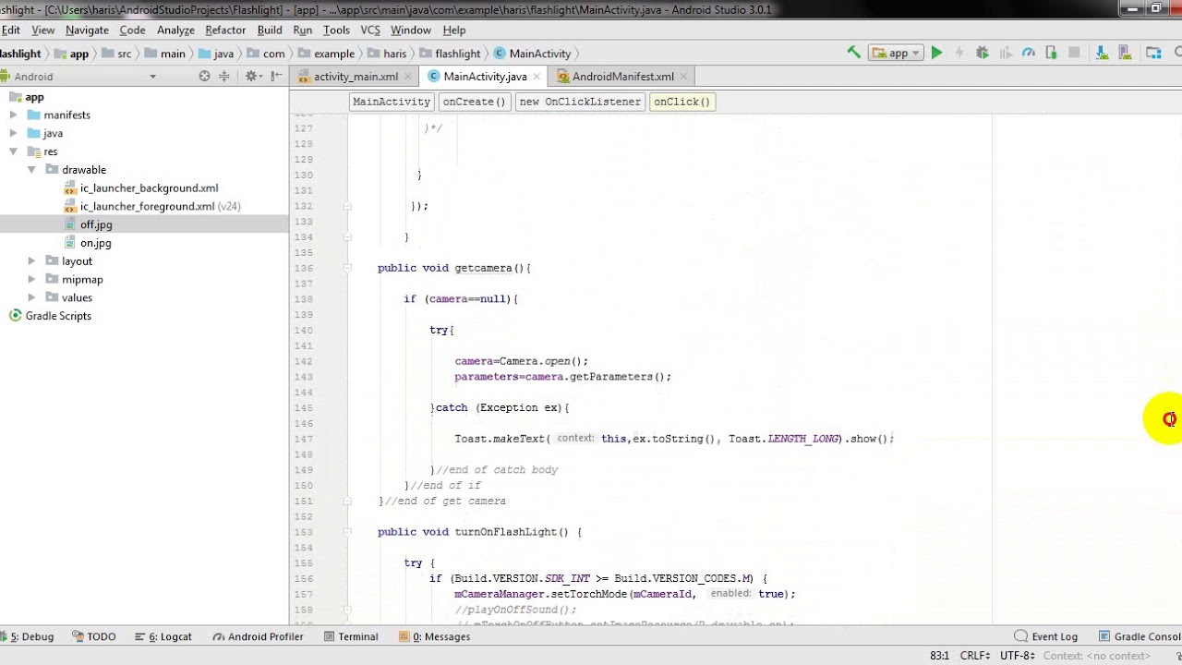Open the Android Profiler tool window
This screenshot has height=665, width=1182.
coord(258,636)
